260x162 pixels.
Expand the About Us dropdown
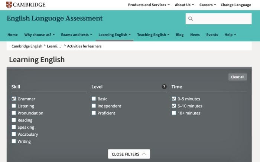[x=184, y=5]
